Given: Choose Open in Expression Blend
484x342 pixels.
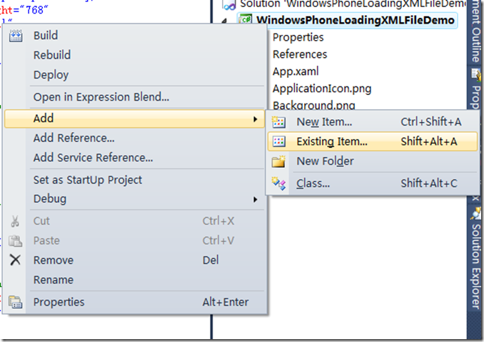Looking at the screenshot, I should (x=134, y=97).
